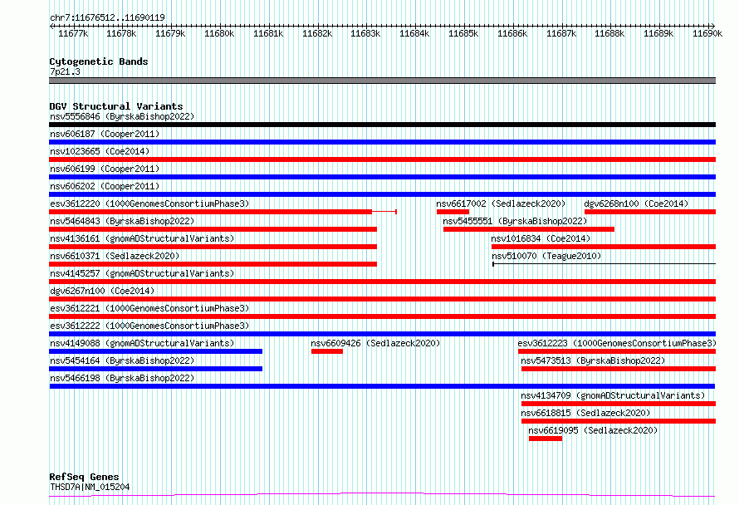
Task: Click esv3612220 (1000GenomesConsortiumPhase3) label
Action: click(149, 203)
